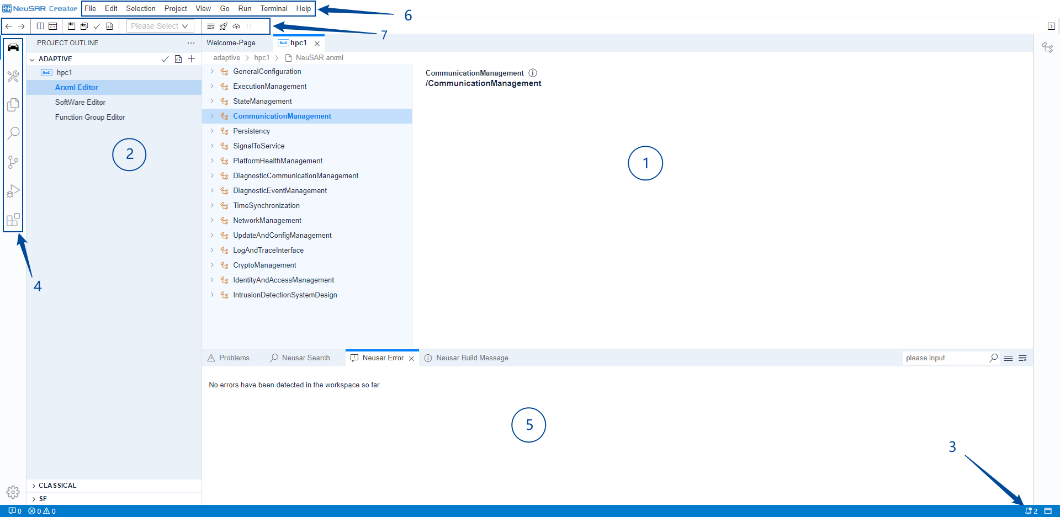This screenshot has height=517, width=1060.
Task: Click the checkmark validate icon in ADAPTIVE header
Action: (165, 59)
